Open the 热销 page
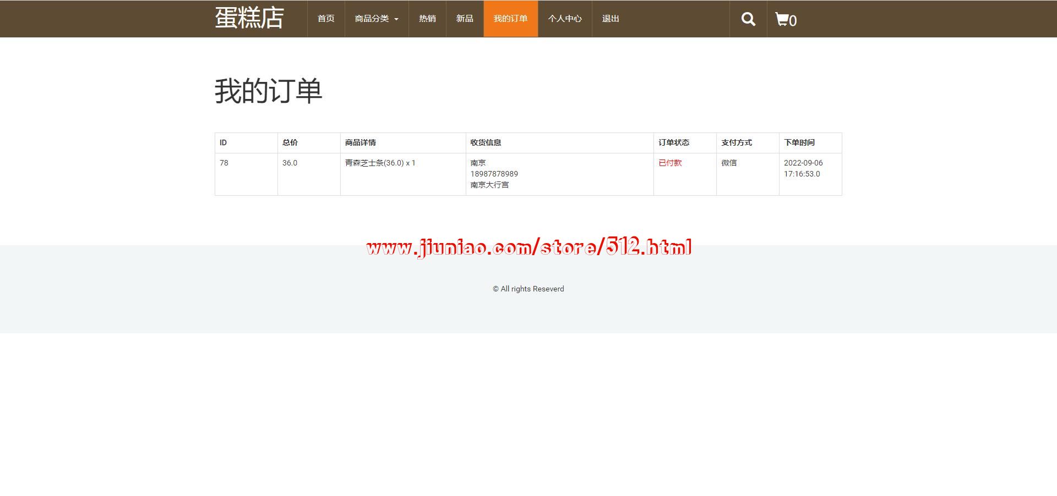The width and height of the screenshot is (1057, 496). pyautogui.click(x=427, y=19)
